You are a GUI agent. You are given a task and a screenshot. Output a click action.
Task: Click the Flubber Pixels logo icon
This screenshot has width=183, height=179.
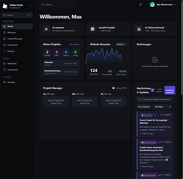pyautogui.click(x=5, y=6)
